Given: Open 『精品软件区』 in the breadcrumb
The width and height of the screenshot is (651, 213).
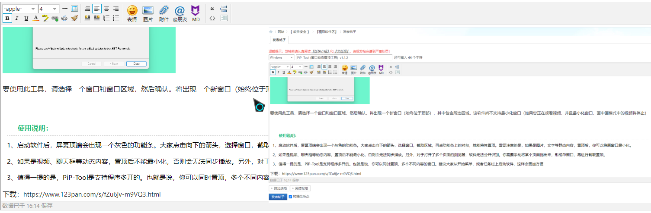Looking at the screenshot, I should pyautogui.click(x=327, y=32).
